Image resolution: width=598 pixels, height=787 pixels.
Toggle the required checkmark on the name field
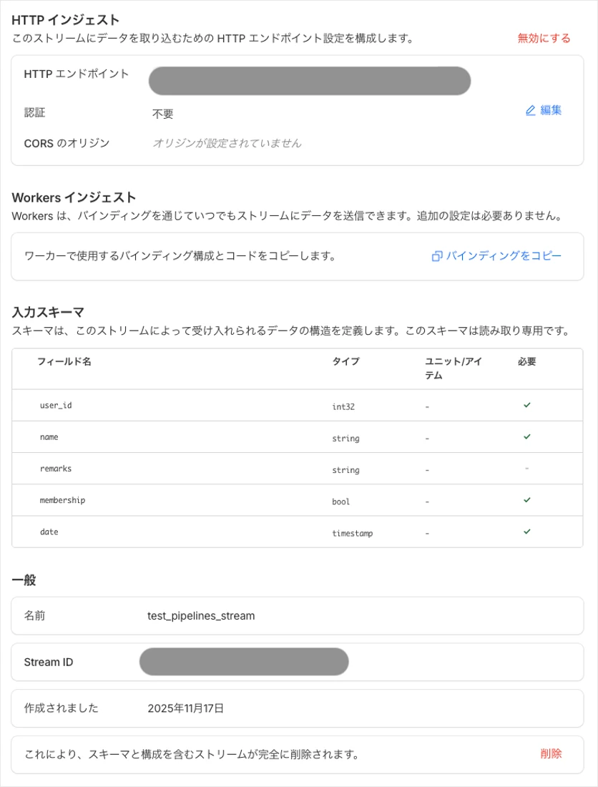click(528, 437)
